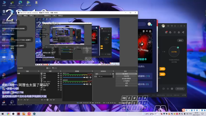Toggle lock on CS source
The image size is (206, 116).
[x=61, y=88]
